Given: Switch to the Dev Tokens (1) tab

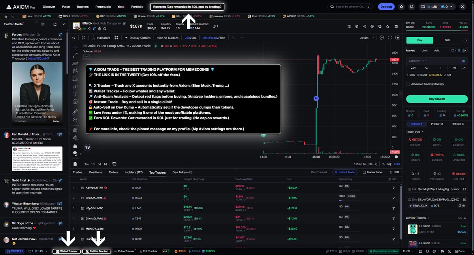Looking at the screenshot, I should coord(182,172).
